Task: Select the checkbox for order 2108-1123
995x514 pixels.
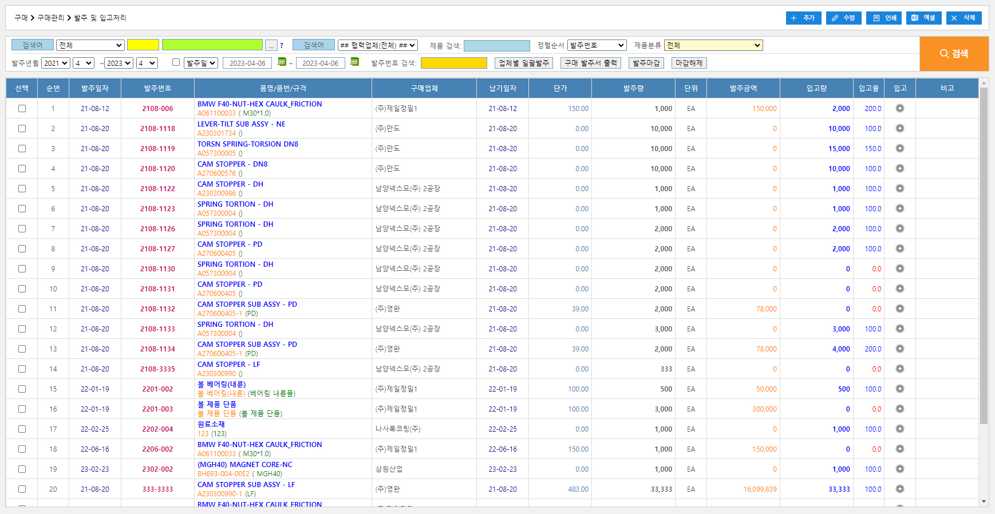Action: pyautogui.click(x=22, y=208)
